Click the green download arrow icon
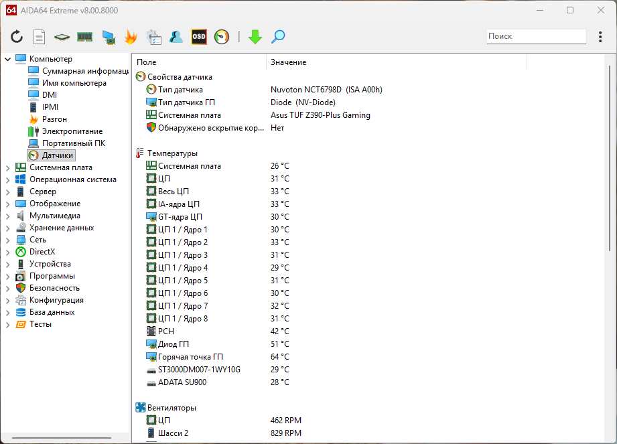Screen dimensions: 617x444 (x=255, y=37)
